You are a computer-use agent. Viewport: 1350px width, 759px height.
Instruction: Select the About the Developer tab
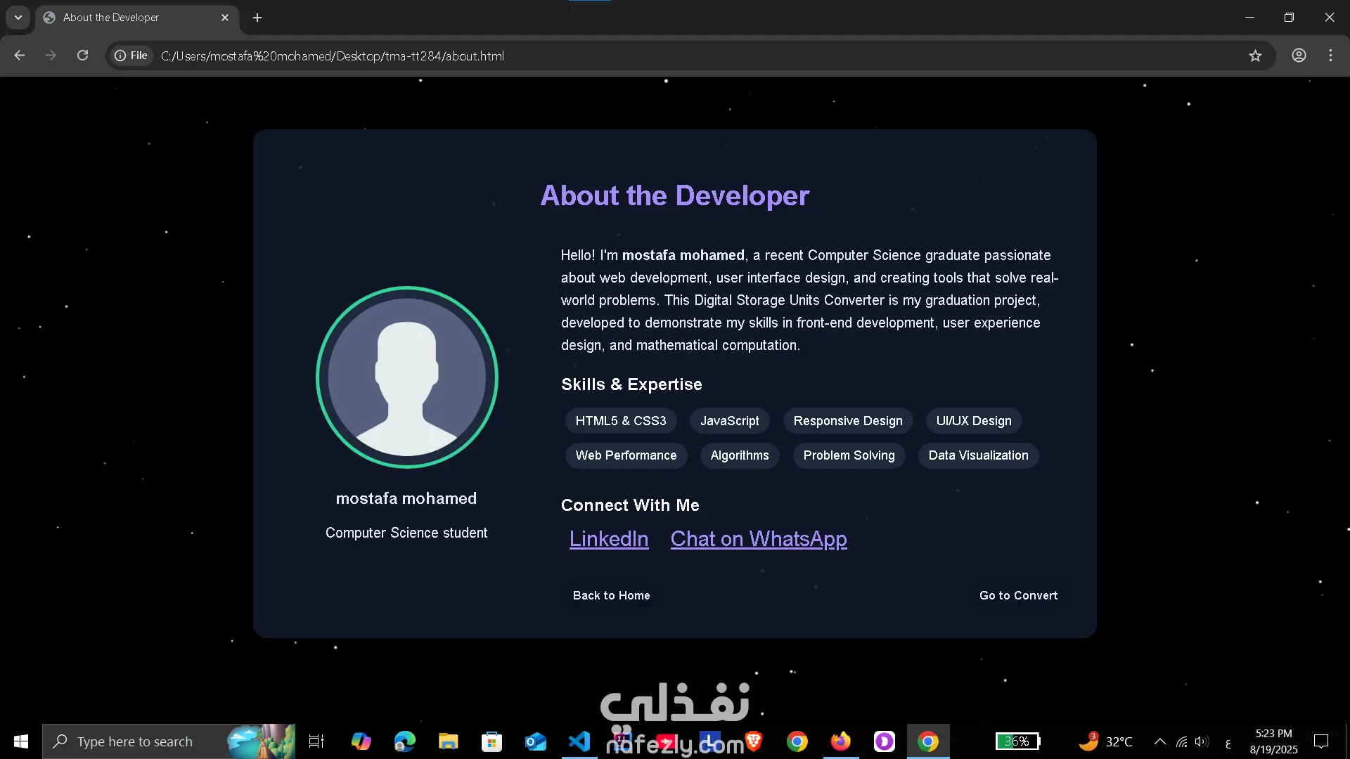[x=127, y=18]
